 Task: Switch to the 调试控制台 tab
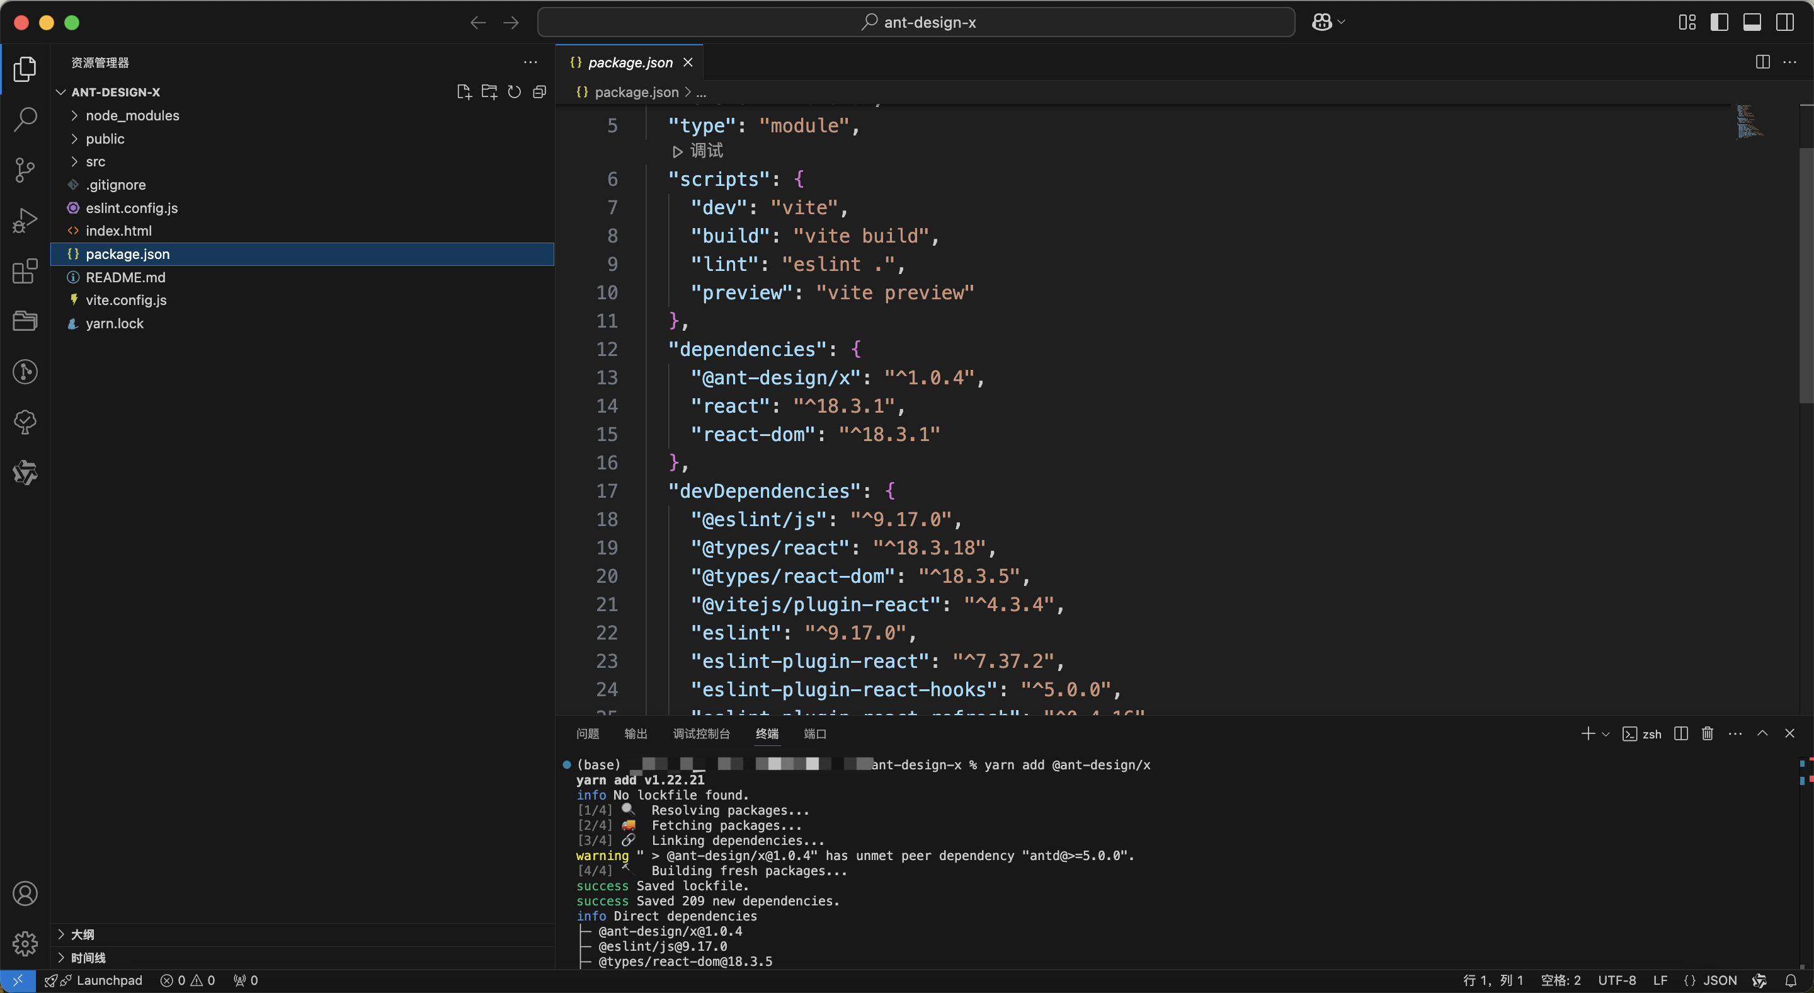click(x=702, y=734)
